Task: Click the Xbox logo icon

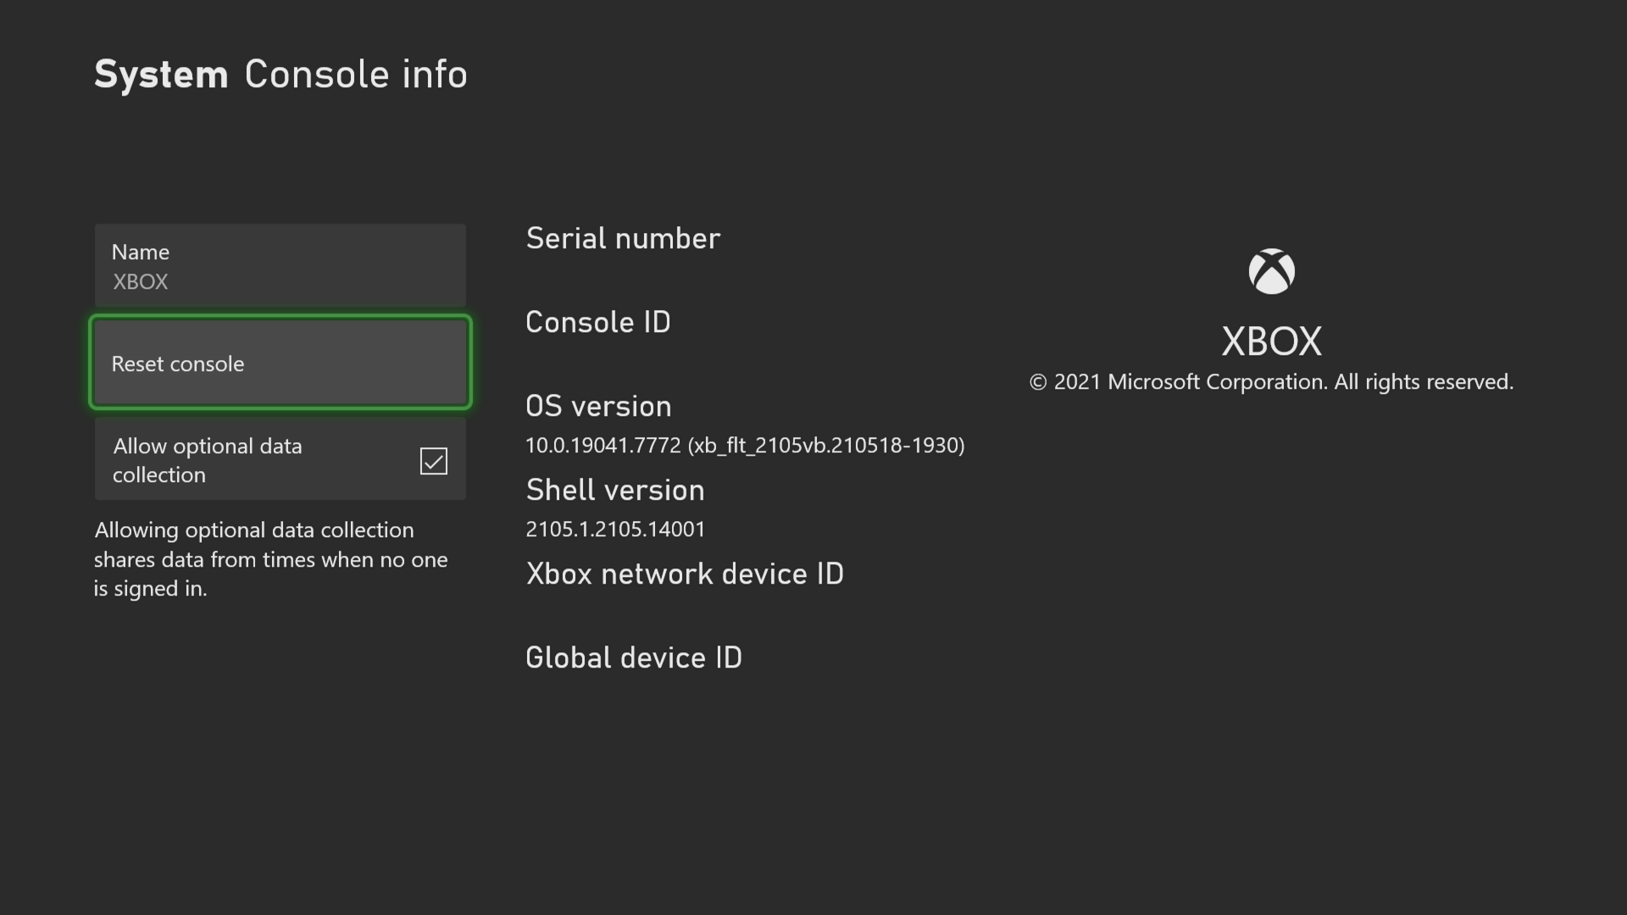Action: pos(1270,271)
